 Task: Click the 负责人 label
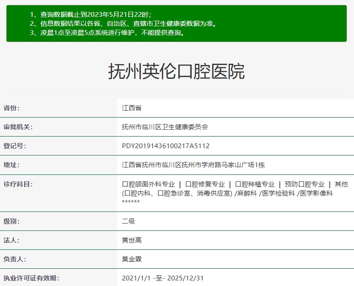click(x=15, y=259)
